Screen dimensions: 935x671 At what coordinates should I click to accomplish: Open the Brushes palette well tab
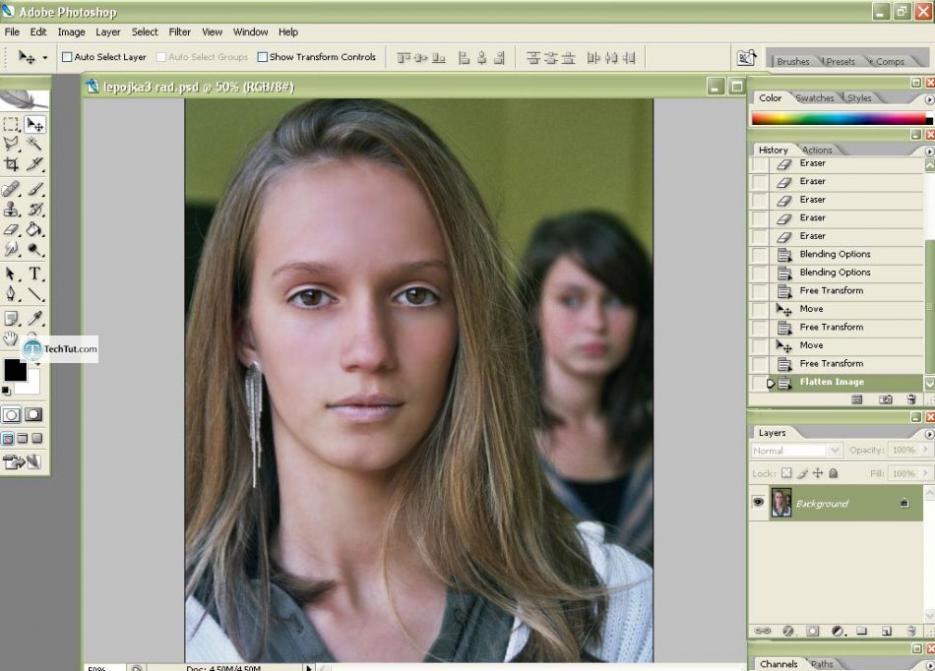tap(792, 61)
